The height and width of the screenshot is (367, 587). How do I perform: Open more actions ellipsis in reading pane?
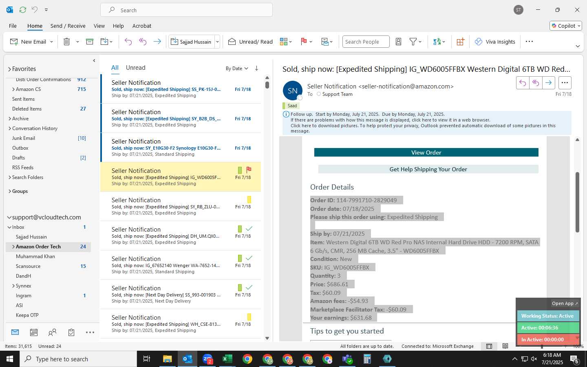[x=565, y=83]
